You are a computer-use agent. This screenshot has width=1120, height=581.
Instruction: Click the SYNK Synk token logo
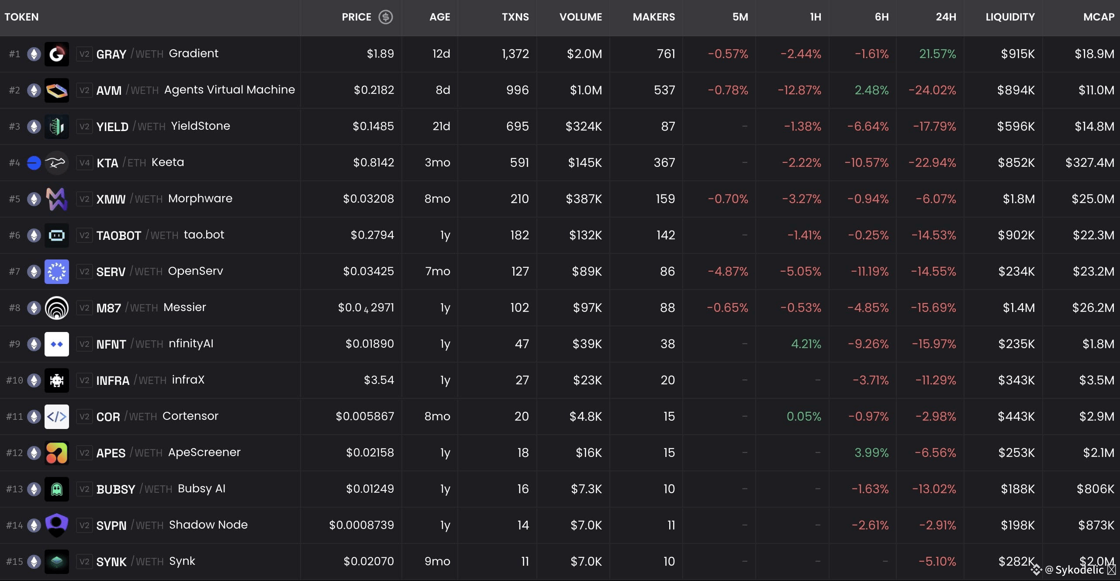point(57,562)
